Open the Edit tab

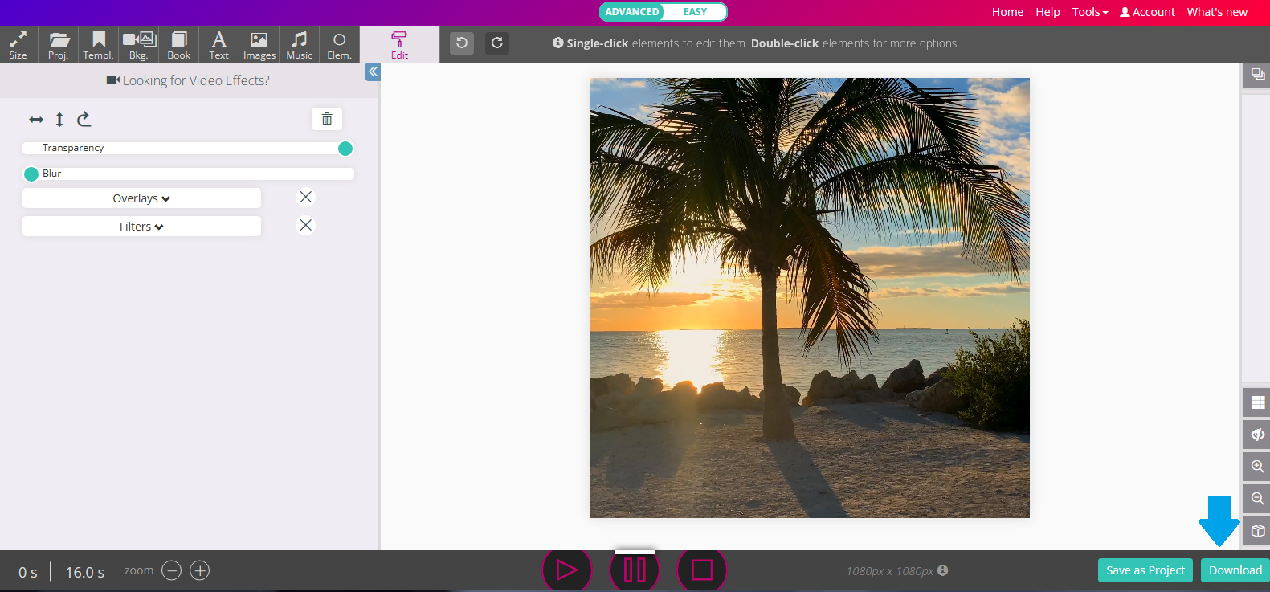(x=399, y=45)
